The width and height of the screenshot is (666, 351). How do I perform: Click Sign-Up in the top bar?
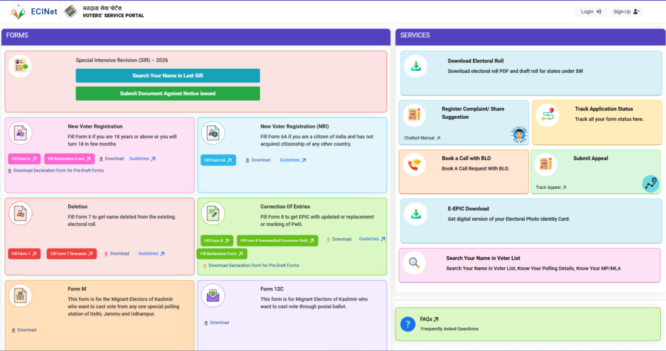pos(627,12)
